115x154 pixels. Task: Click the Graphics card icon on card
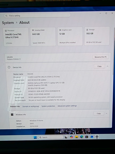tap(60, 30)
